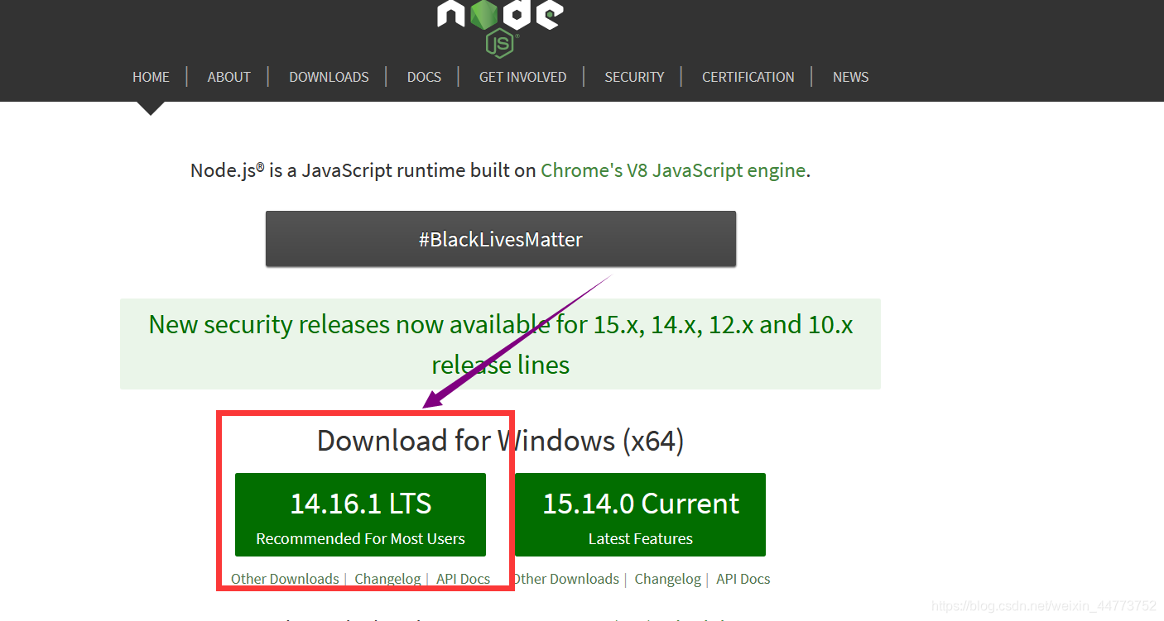The height and width of the screenshot is (621, 1164).
Task: Open the DOCS section
Action: point(424,77)
